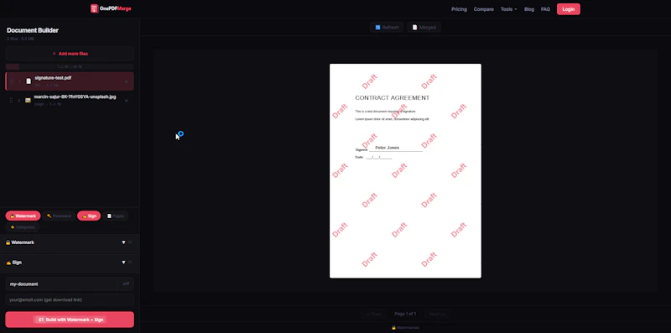671x333 pixels.
Task: Select marcin-sajur unsplash.jpg file name
Action: click(75, 97)
